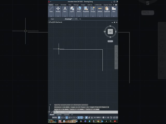
Task: Toggle isometric drafting in status bar
Action: tap(74, 118)
